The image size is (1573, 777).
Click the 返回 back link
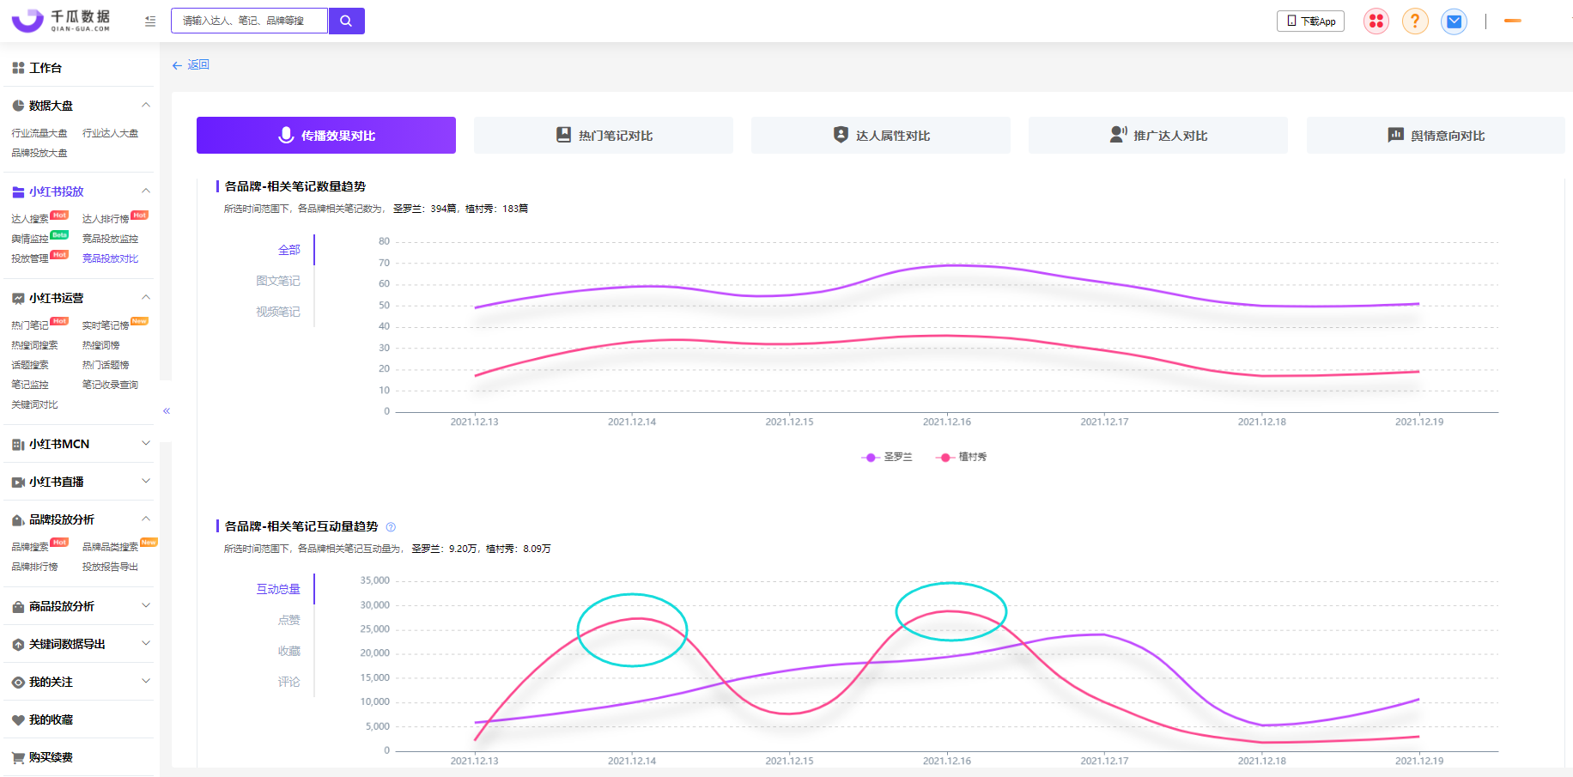point(191,65)
